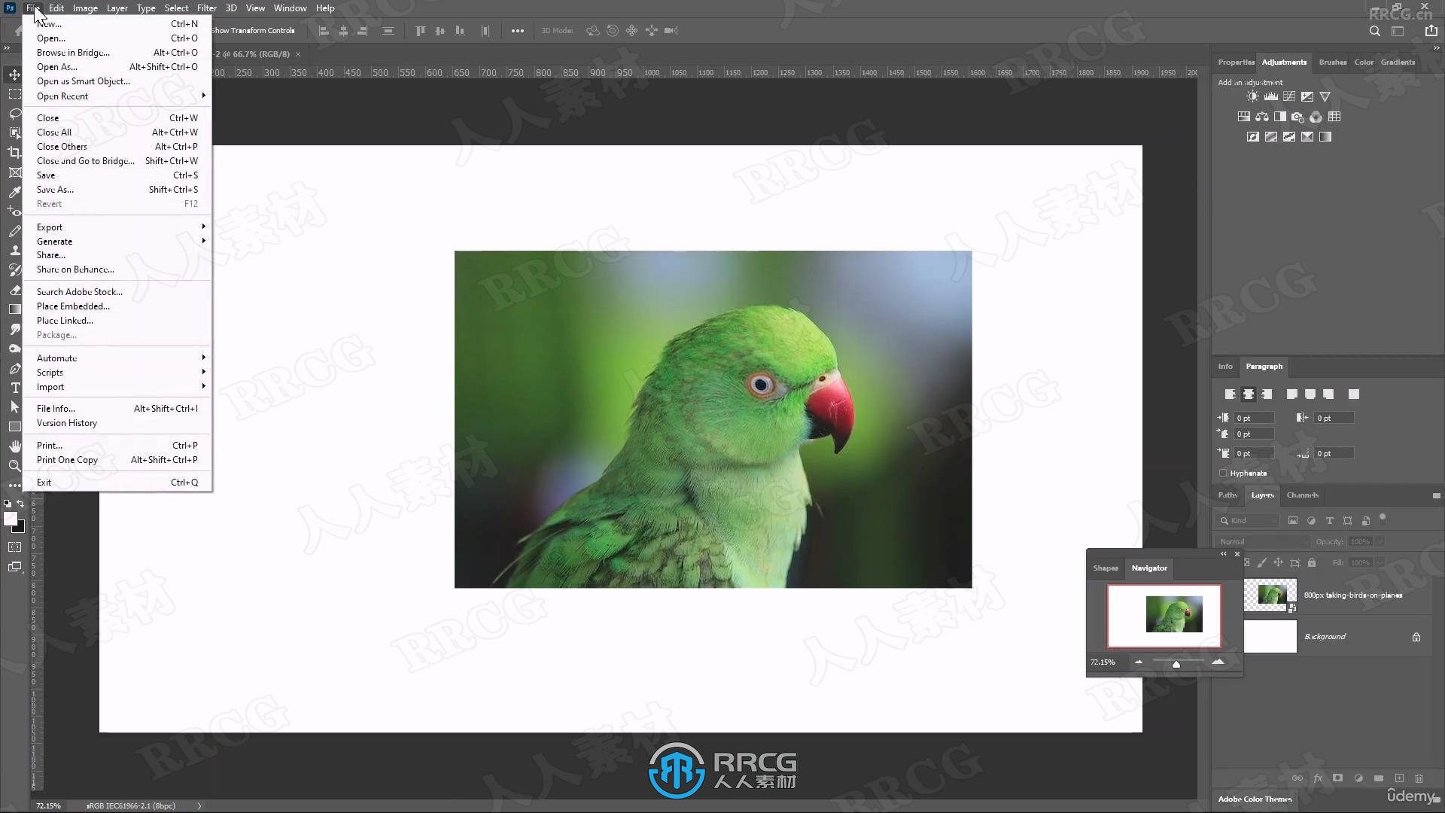This screenshot has height=813, width=1445.
Task: Add a Color Balance adjustment
Action: (1262, 117)
